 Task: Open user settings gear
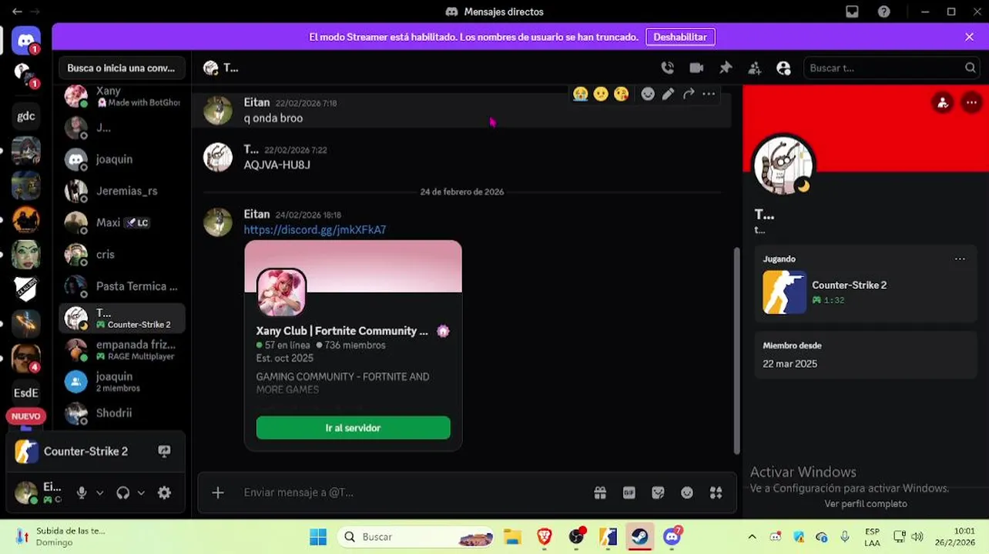(x=164, y=492)
